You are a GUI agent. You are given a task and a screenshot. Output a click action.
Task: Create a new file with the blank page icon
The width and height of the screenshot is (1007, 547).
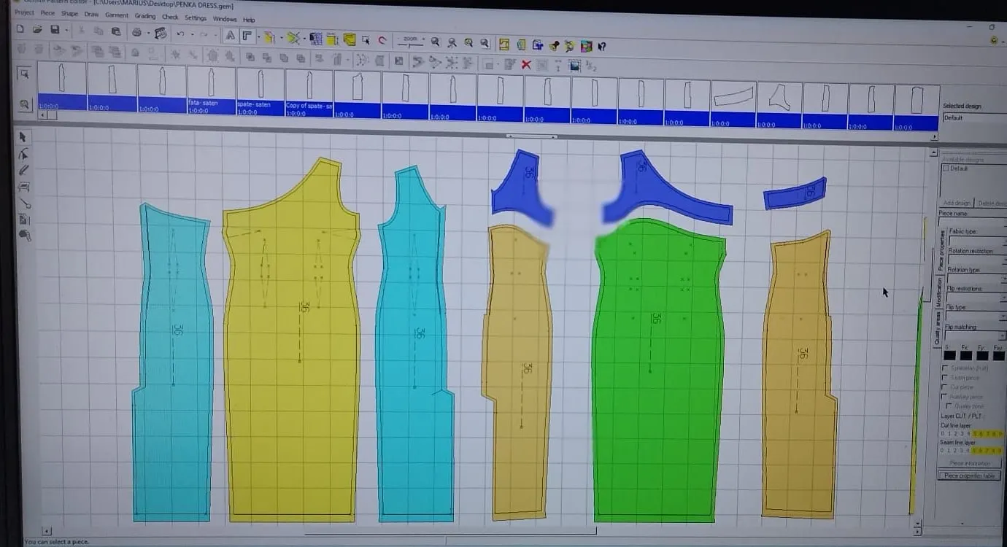20,30
